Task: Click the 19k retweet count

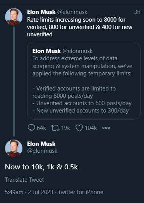Action: (65, 128)
